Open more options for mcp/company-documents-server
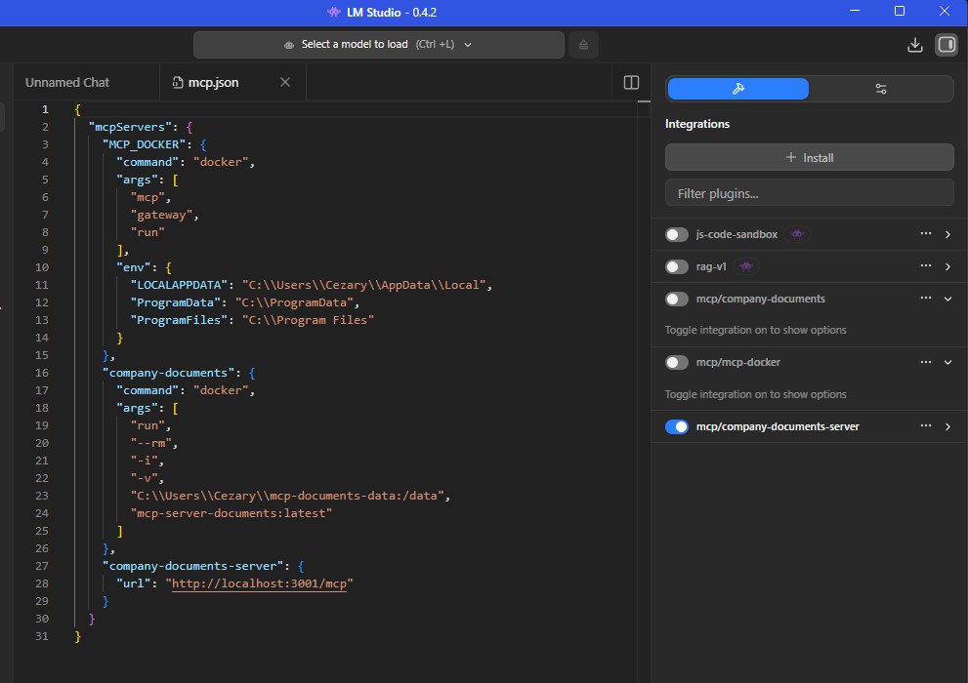Image resolution: width=968 pixels, height=683 pixels. 925,426
